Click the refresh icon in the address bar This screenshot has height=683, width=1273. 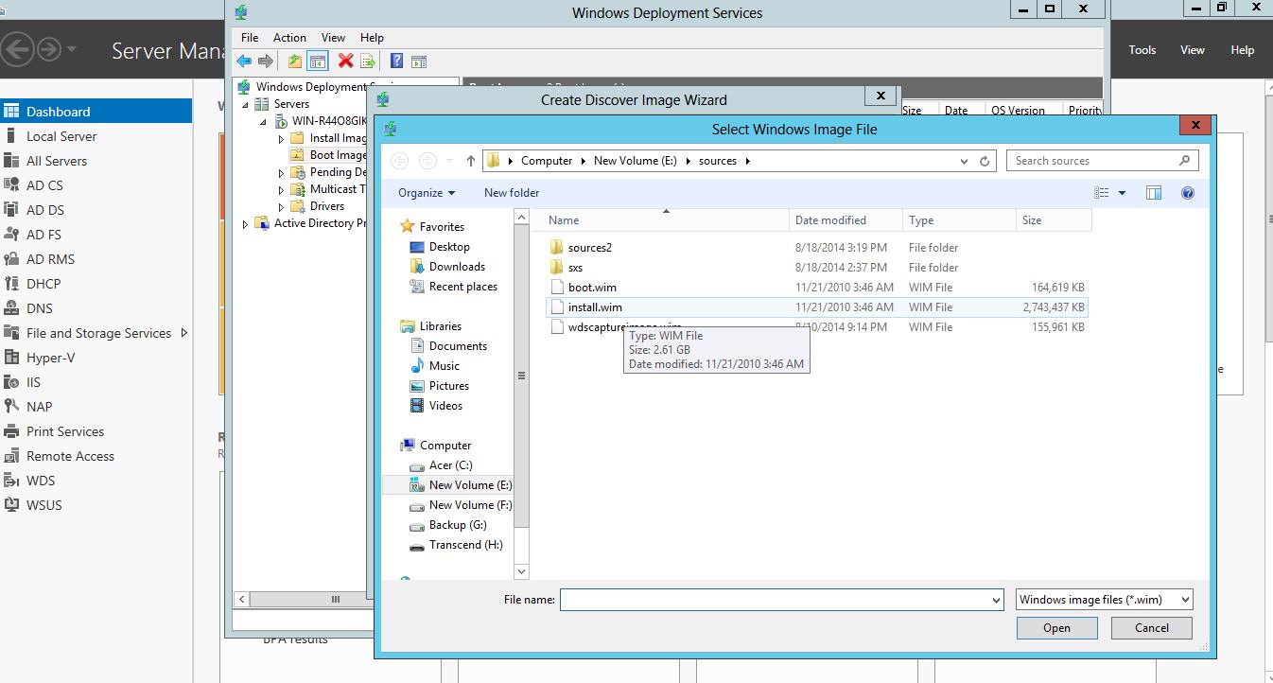pyautogui.click(x=985, y=161)
